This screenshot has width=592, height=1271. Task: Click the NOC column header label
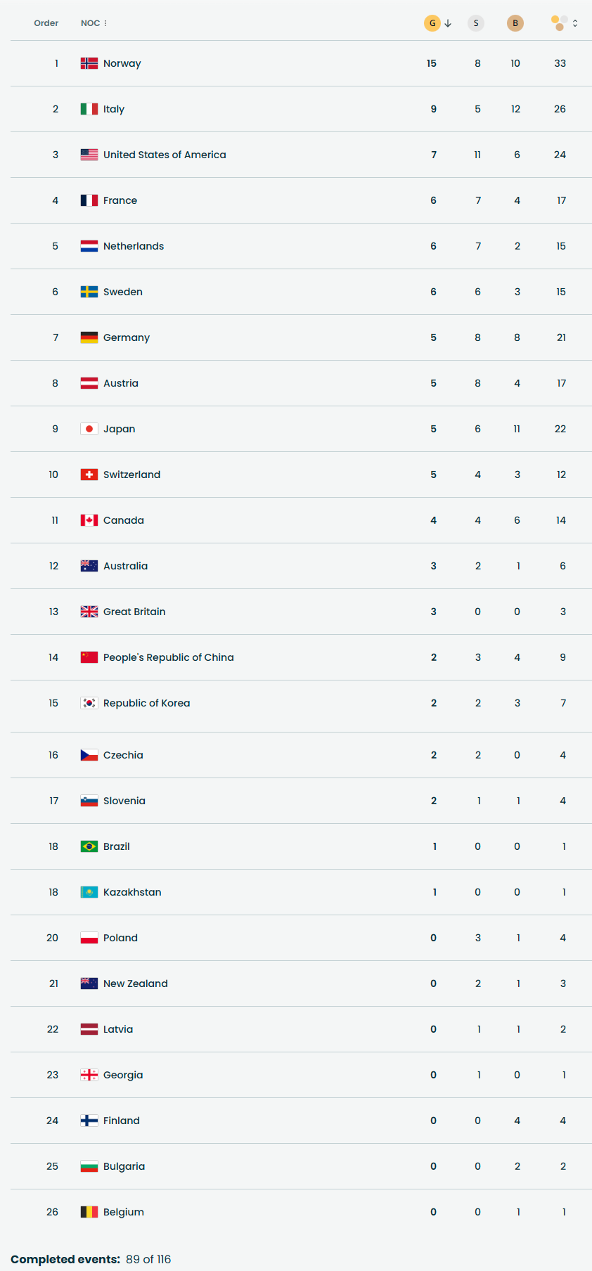90,23
